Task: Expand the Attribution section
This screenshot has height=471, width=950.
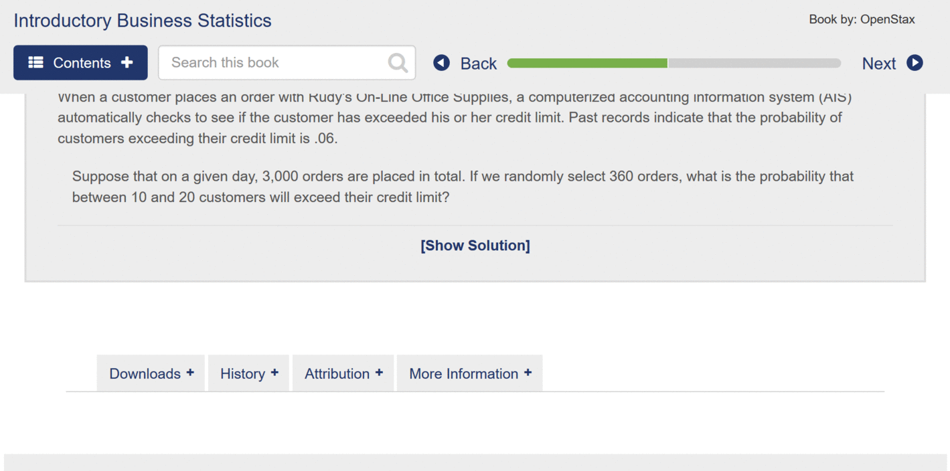Action: pos(343,373)
